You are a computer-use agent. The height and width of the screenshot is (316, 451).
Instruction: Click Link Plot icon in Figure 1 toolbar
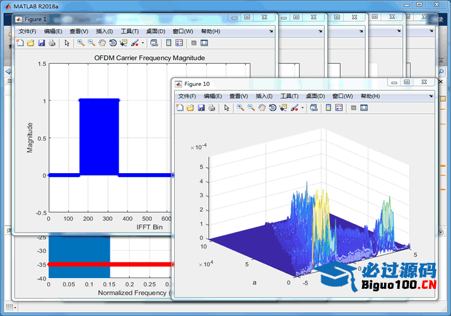point(154,43)
